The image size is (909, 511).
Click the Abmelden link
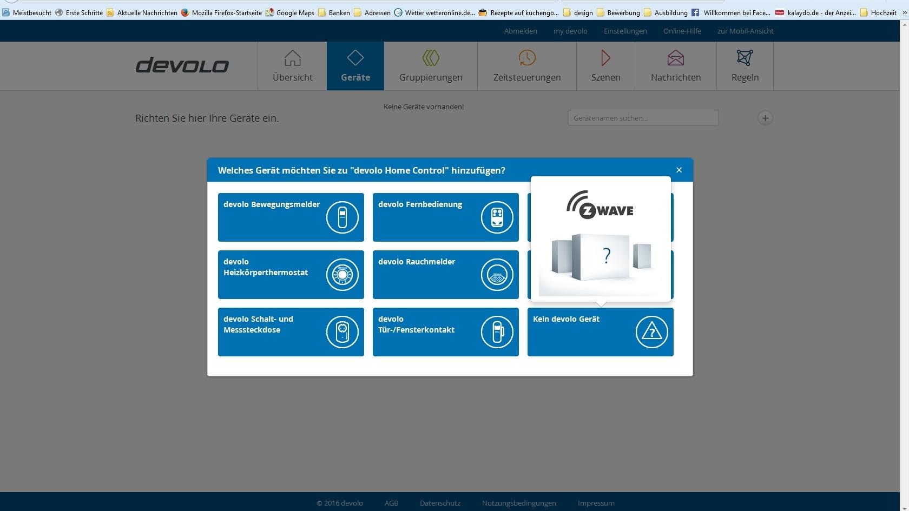coord(521,31)
